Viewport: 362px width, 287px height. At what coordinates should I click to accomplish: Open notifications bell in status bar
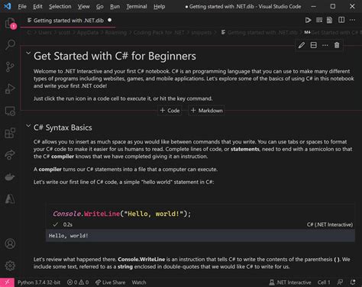pos(353,282)
